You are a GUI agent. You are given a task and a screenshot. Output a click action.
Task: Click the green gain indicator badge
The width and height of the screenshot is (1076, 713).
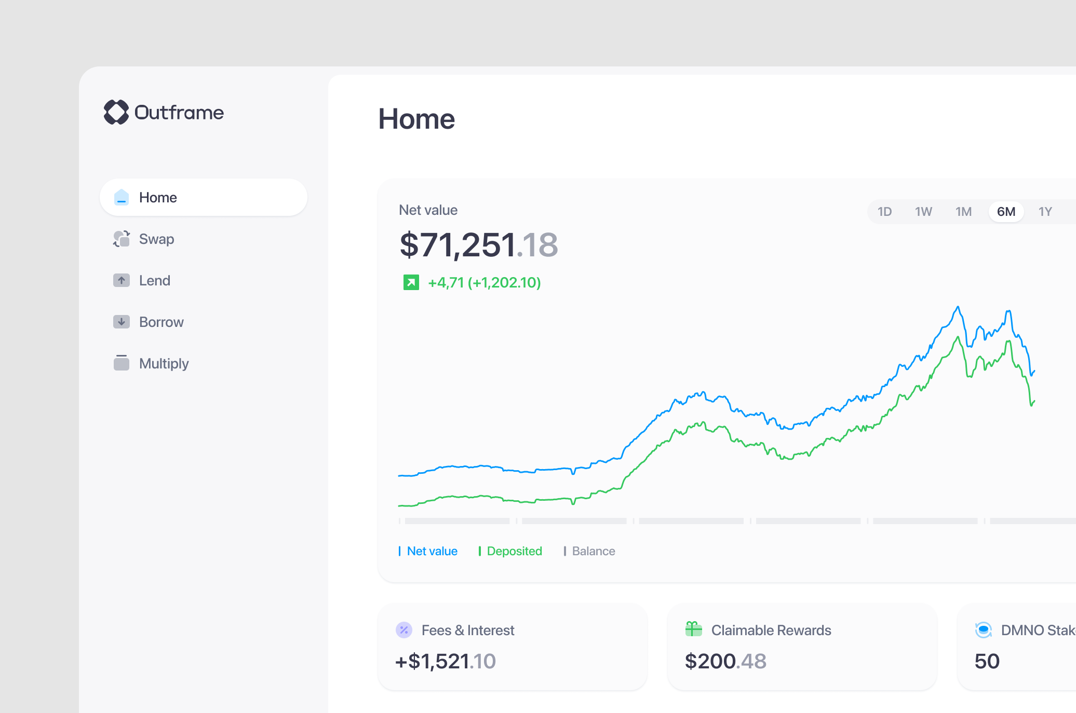click(x=411, y=283)
